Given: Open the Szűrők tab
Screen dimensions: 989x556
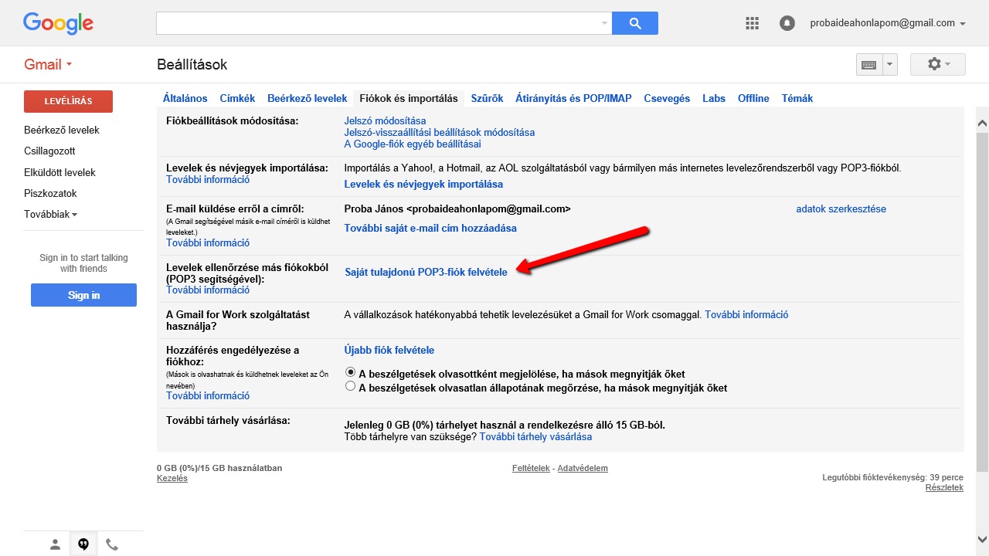Looking at the screenshot, I should tap(487, 98).
